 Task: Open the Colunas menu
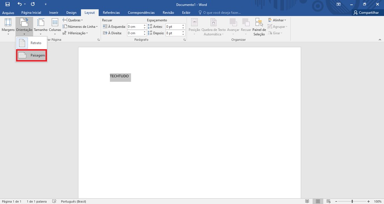pos(55,27)
